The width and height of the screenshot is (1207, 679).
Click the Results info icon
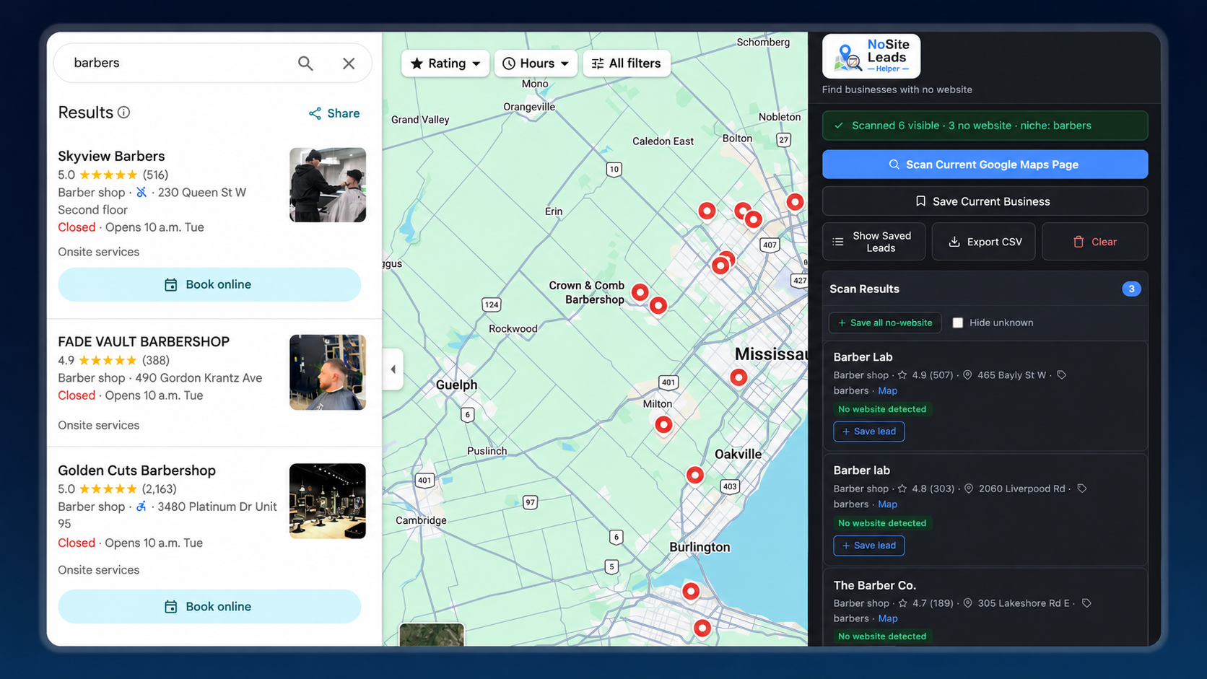[x=124, y=113]
